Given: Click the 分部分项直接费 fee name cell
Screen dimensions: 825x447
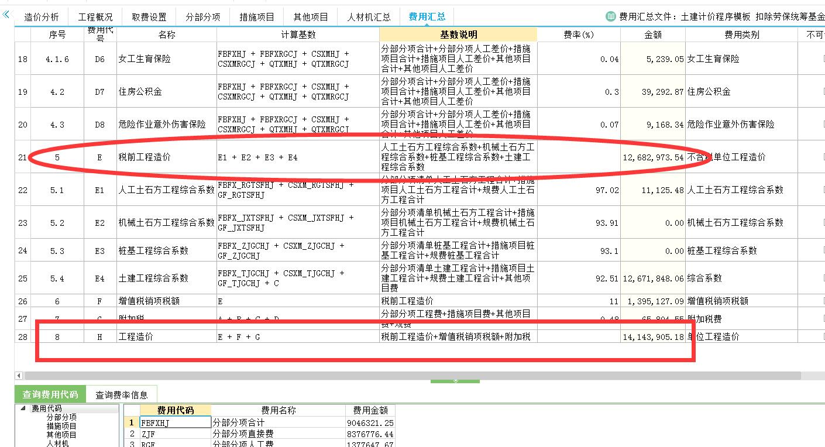Looking at the screenshot, I should pos(278,434).
